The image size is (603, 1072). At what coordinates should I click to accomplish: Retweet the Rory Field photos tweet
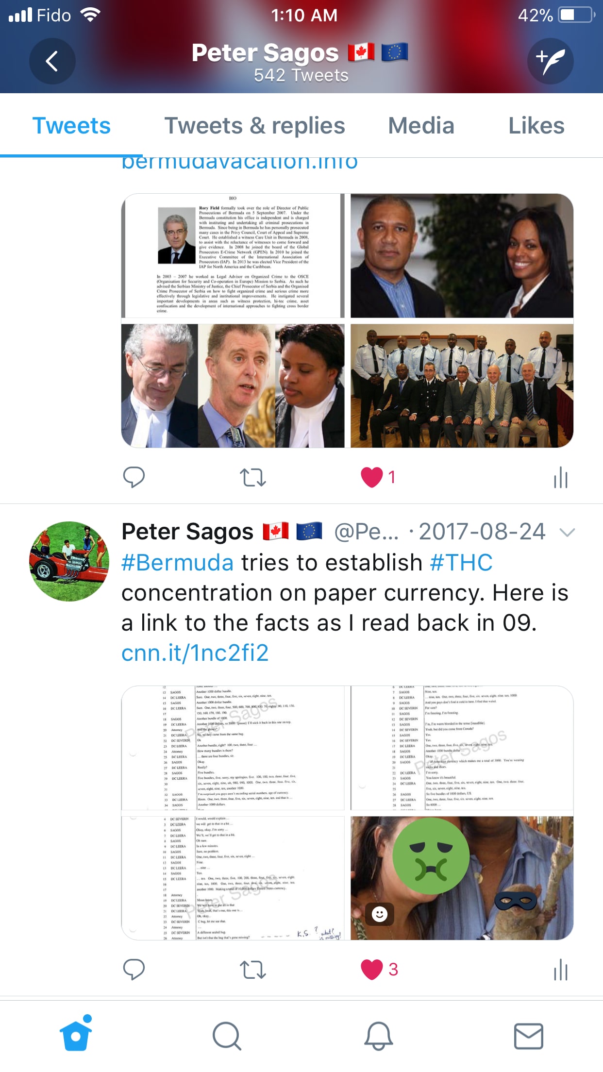point(253,477)
